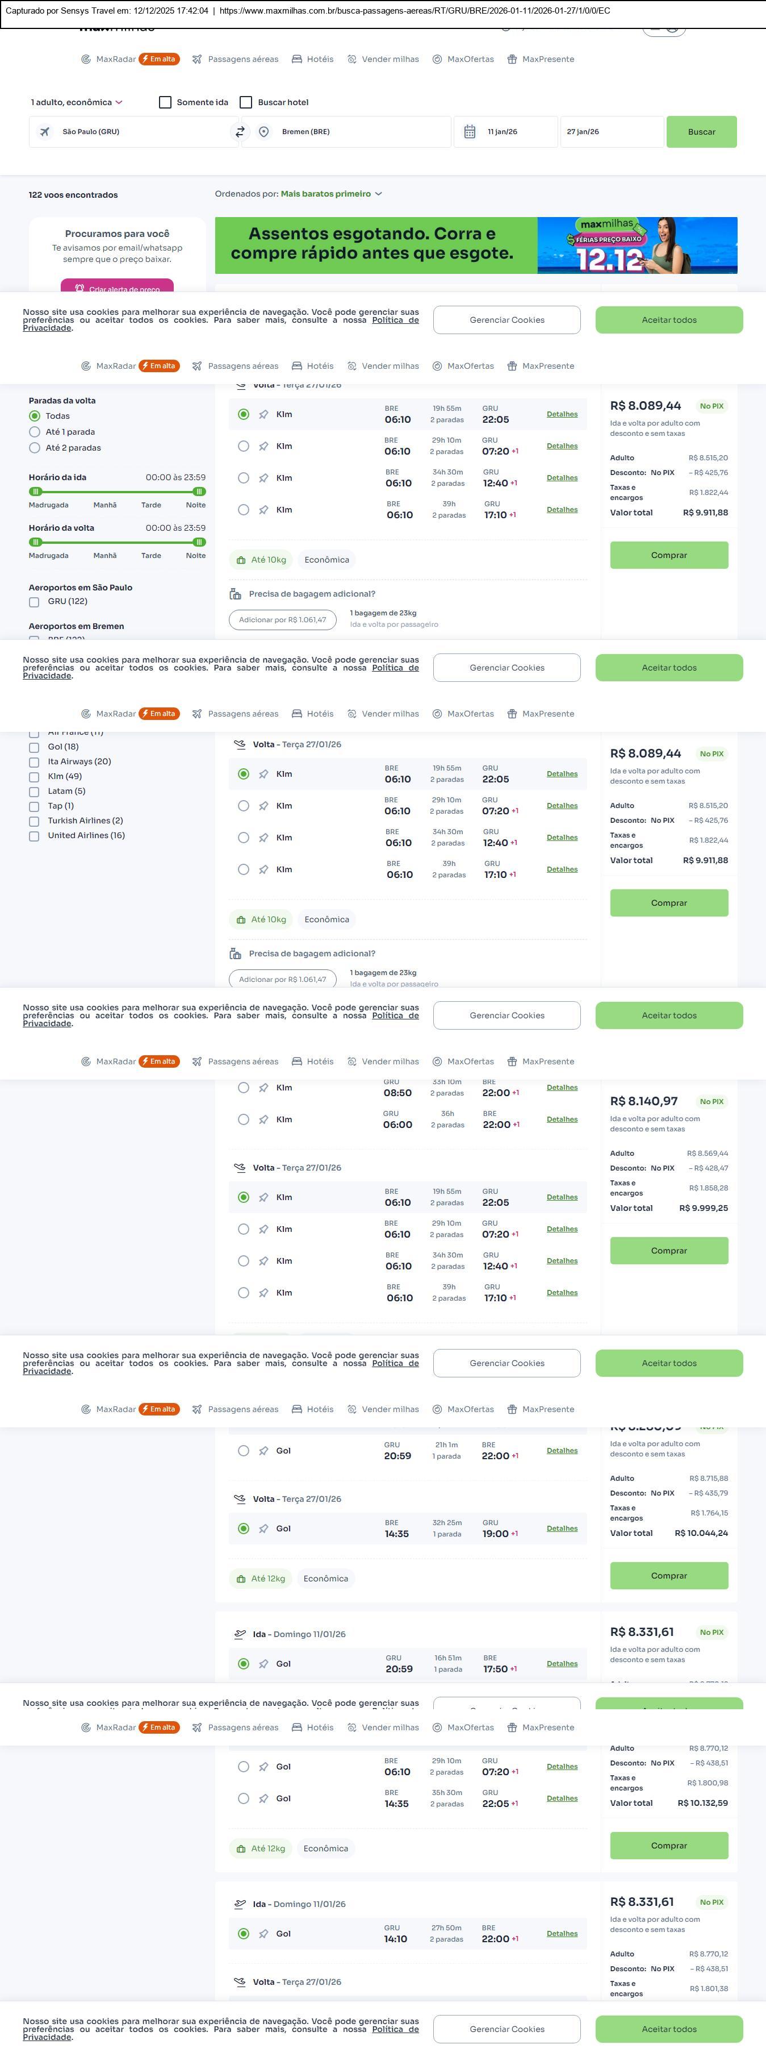The height and width of the screenshot is (2057, 766).
Task: Click the MaxOfertas circular icon
Action: (437, 59)
